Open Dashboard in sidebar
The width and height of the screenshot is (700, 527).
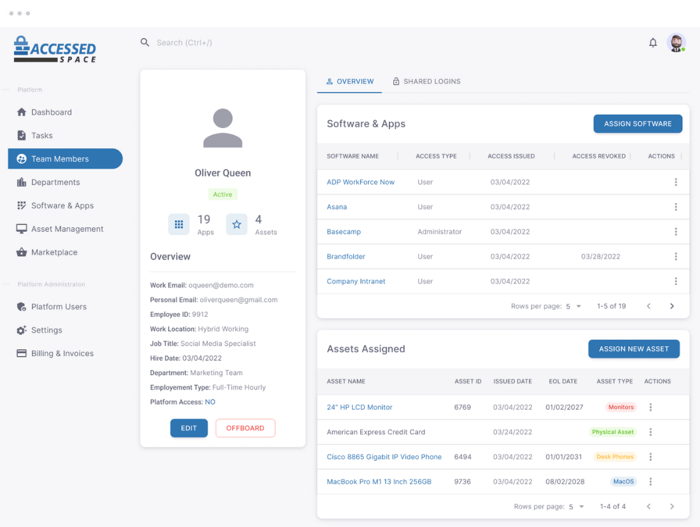pos(65,112)
